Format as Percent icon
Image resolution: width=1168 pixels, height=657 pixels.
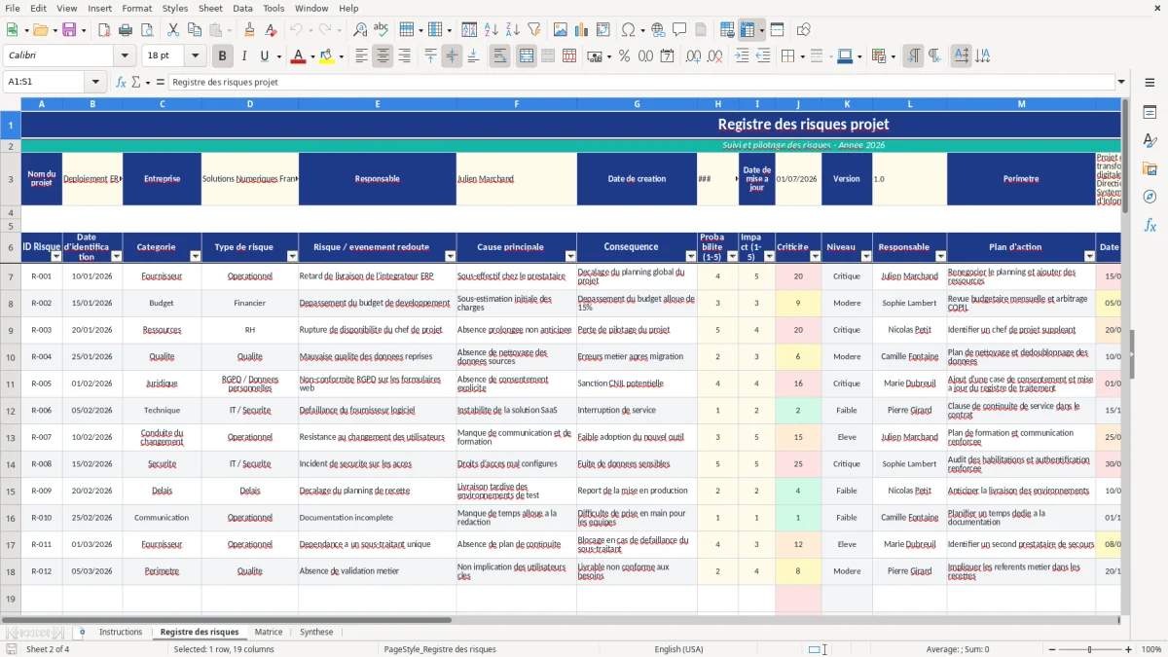(x=624, y=56)
